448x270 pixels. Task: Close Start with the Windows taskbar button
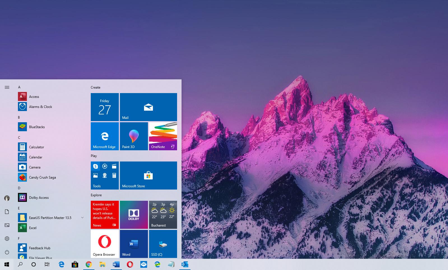pos(7,264)
